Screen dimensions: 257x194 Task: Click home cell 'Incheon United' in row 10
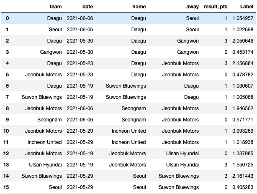[x=129, y=131]
